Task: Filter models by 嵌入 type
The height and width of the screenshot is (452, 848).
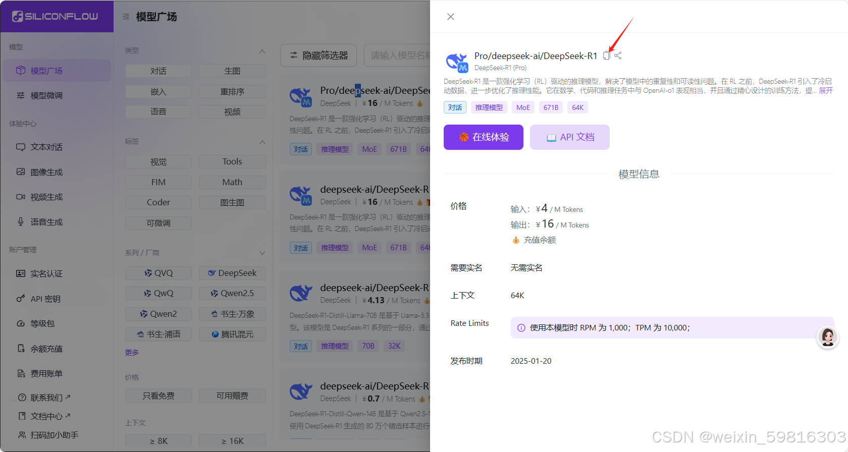Action: 158,91
